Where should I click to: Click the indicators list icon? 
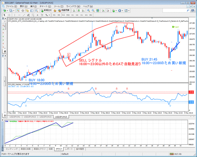point(113,11)
